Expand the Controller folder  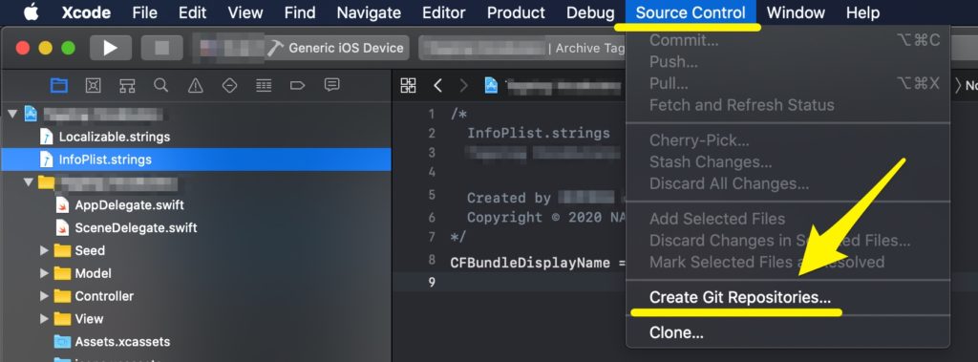coord(44,296)
